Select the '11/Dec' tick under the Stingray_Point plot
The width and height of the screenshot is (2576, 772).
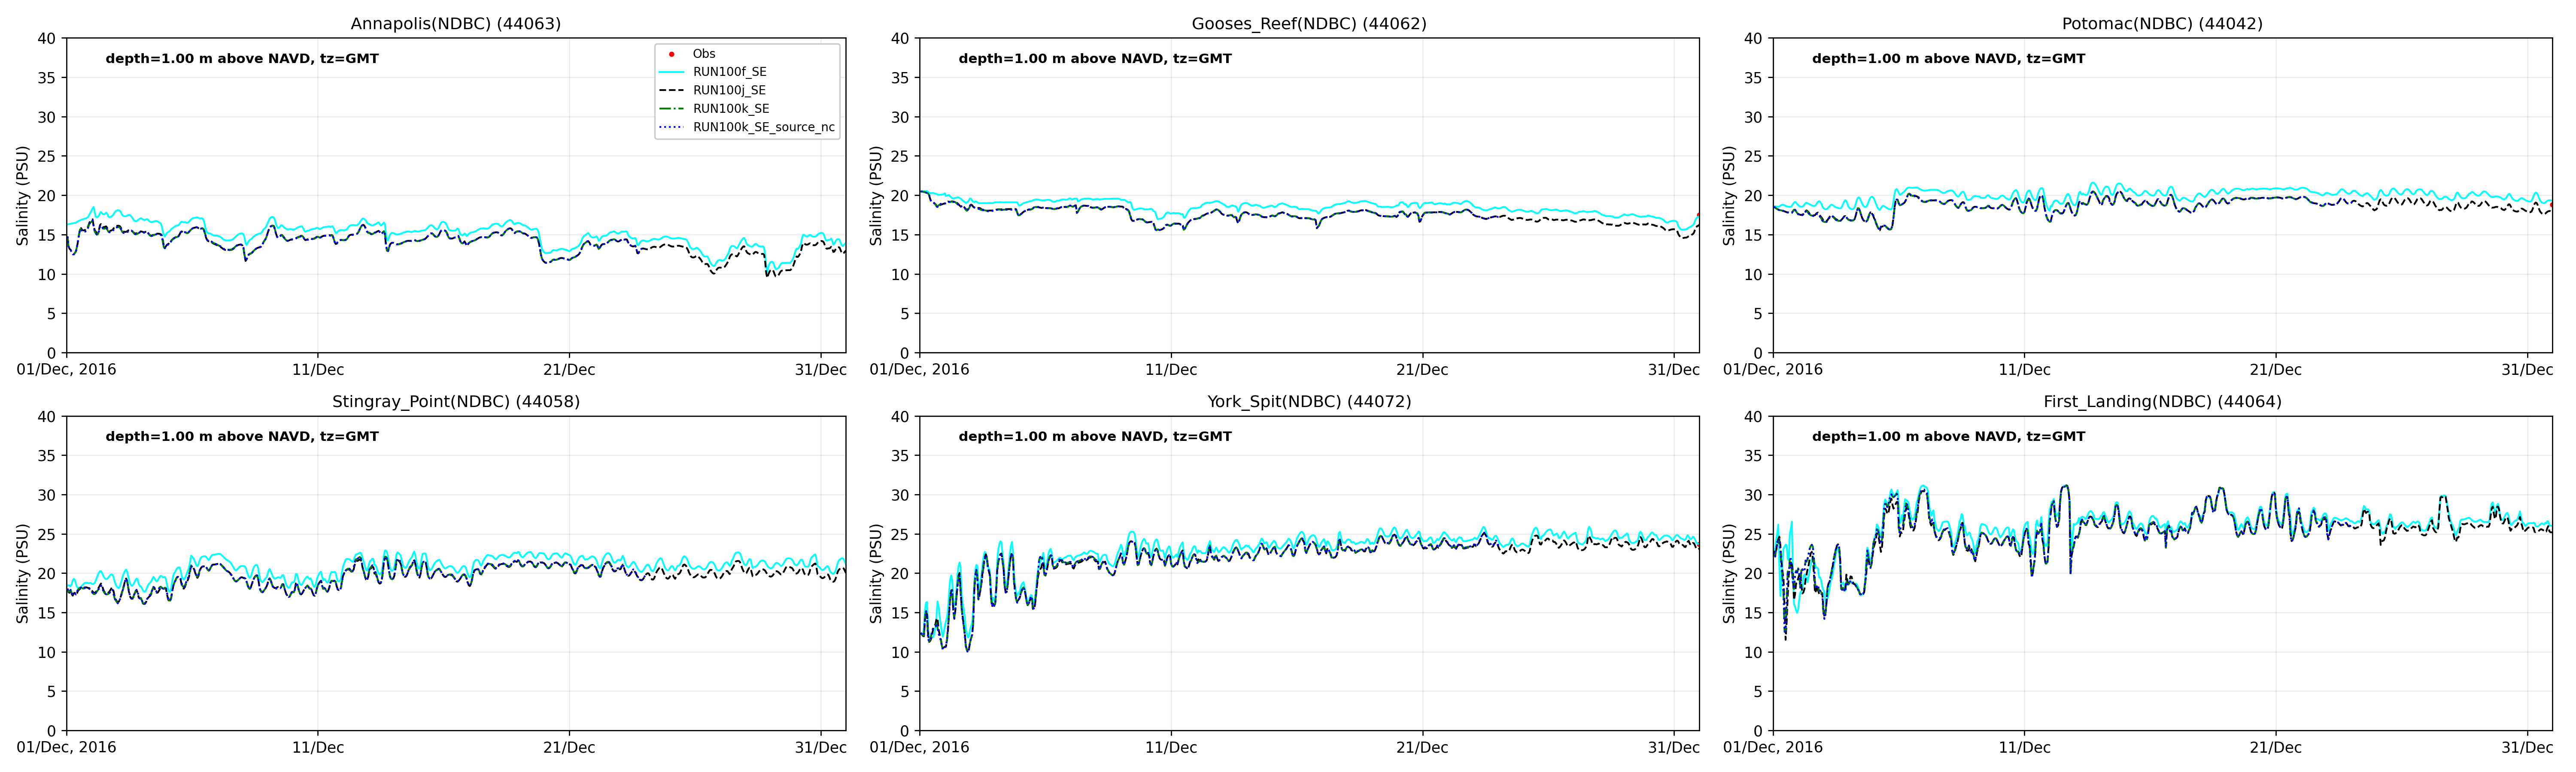click(x=318, y=747)
